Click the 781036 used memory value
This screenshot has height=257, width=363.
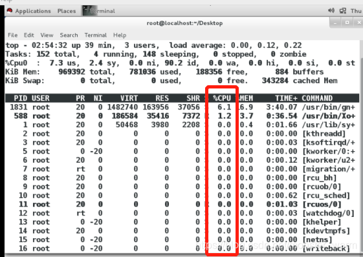[142, 72]
